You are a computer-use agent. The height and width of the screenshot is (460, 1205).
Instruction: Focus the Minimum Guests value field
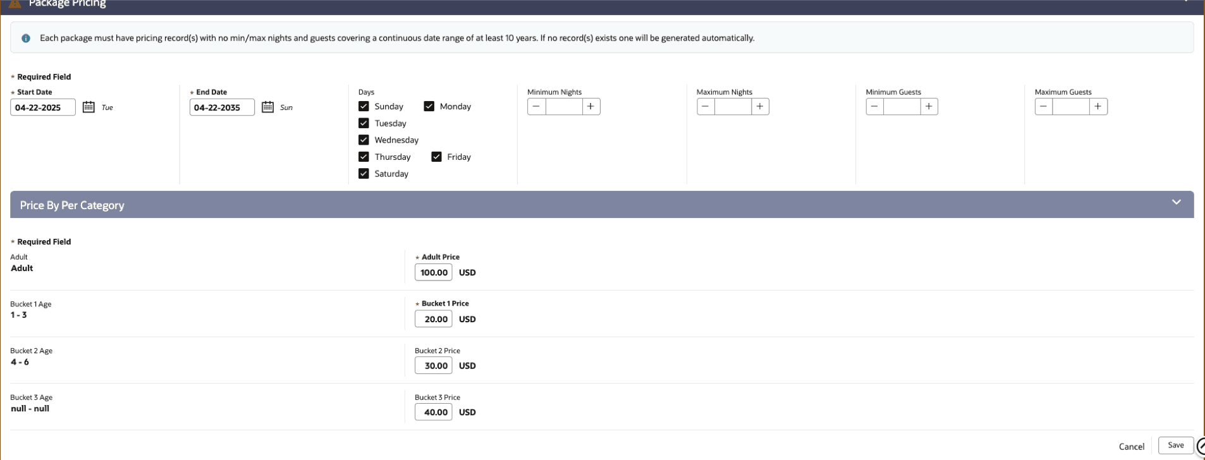(x=902, y=107)
